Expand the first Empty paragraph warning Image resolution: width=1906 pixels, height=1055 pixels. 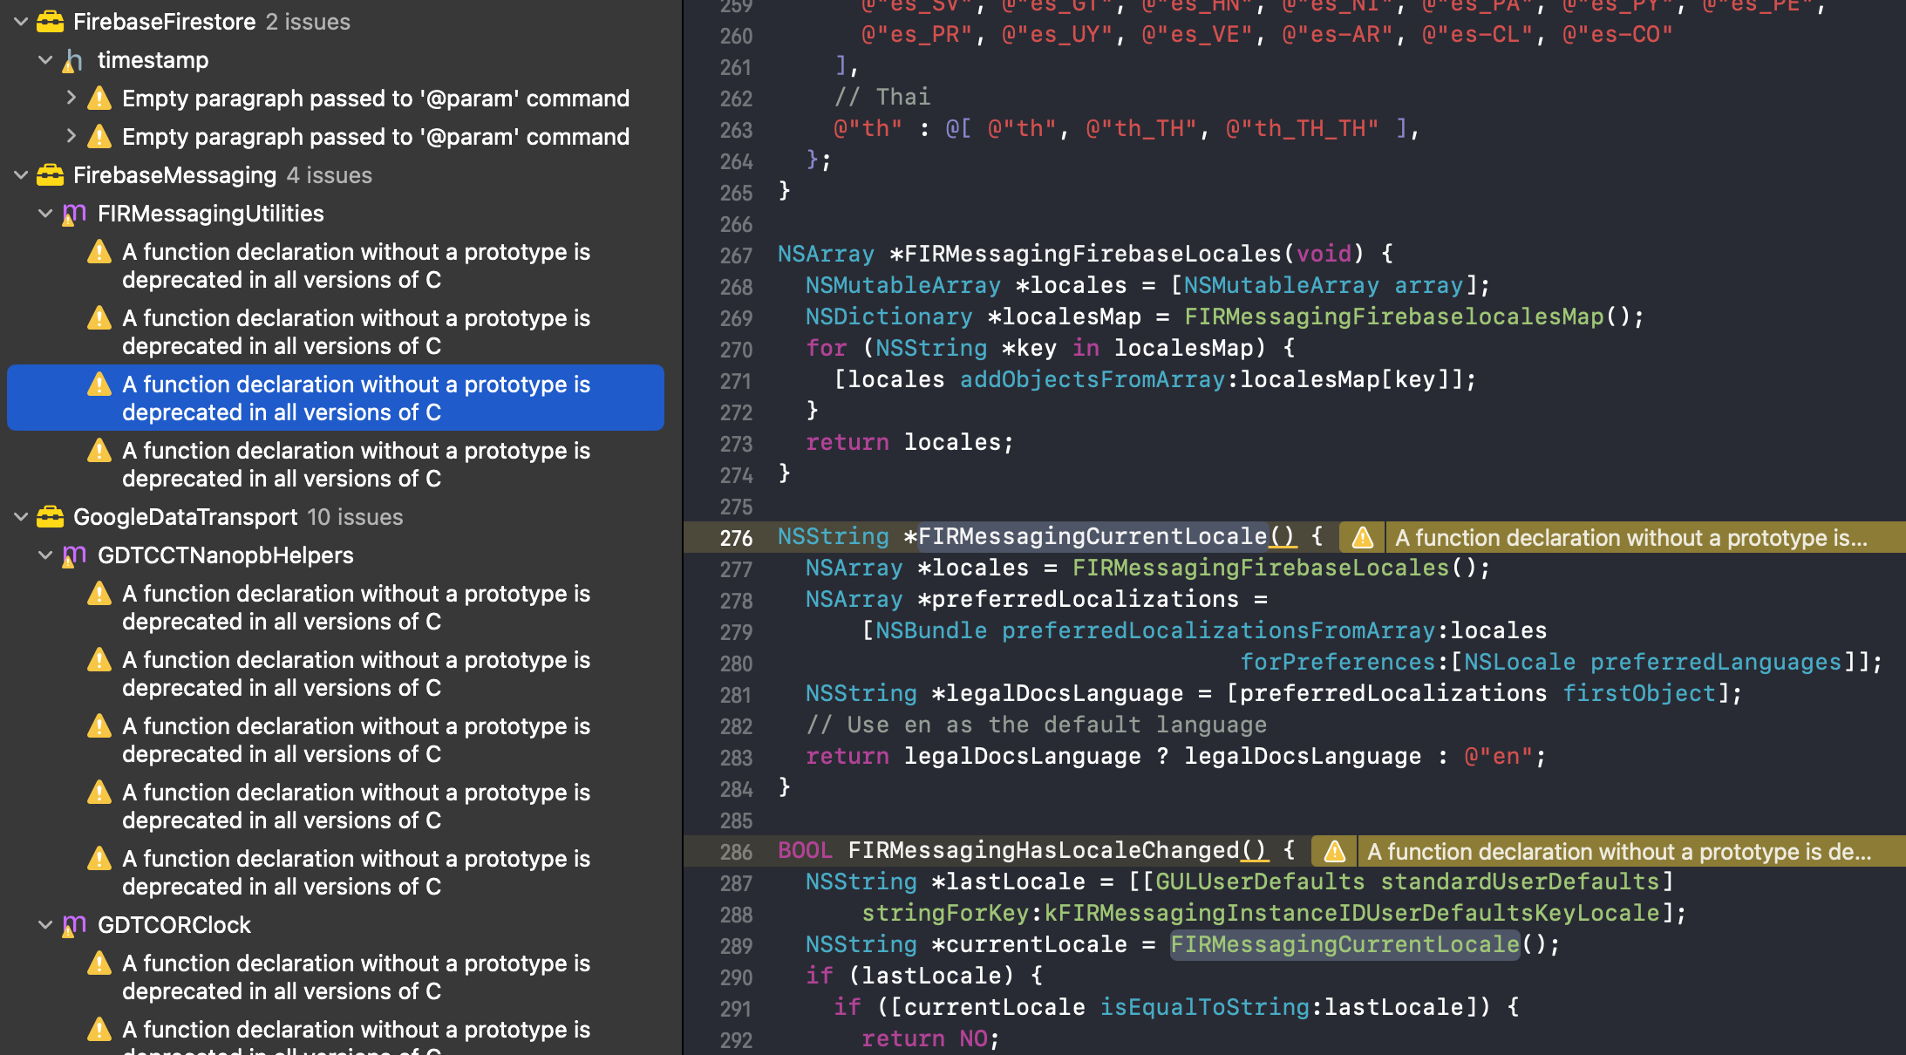coord(71,98)
